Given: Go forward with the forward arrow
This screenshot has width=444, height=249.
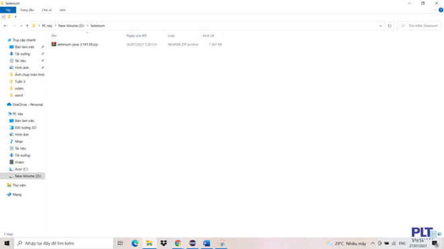Looking at the screenshot, I should coord(14,26).
